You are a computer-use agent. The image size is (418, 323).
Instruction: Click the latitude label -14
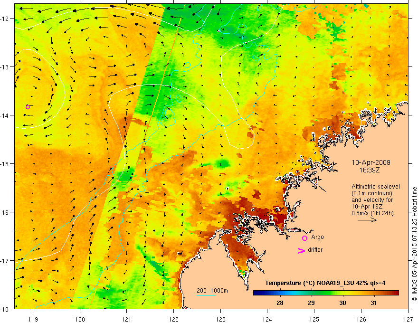pyautogui.click(x=5, y=115)
